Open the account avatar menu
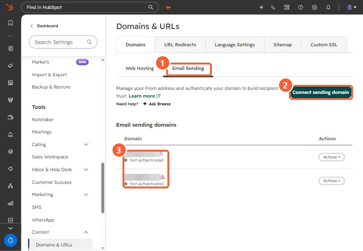The width and height of the screenshot is (363, 251). pyautogui.click(x=351, y=7)
